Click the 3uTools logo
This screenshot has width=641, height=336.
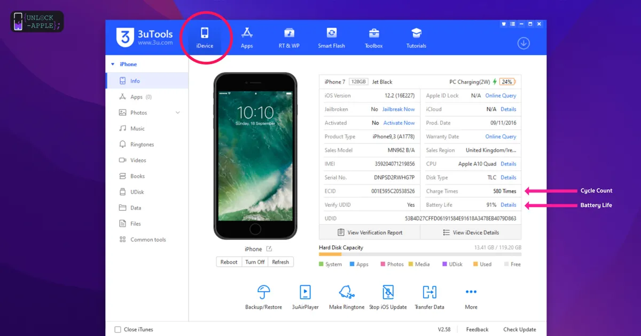(x=144, y=37)
